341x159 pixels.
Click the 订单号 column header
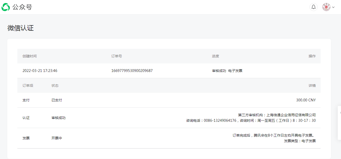[x=117, y=56]
